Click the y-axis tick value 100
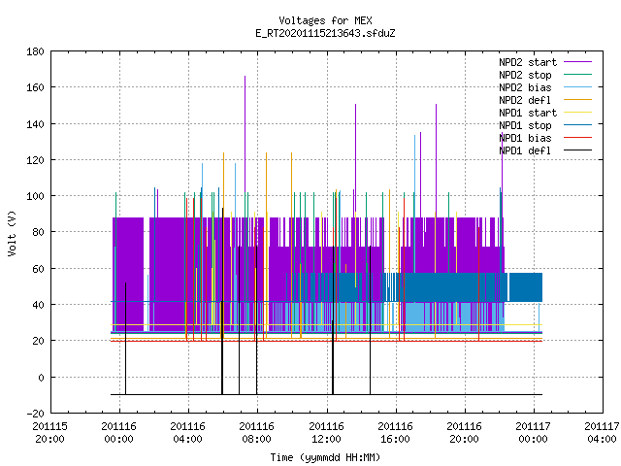621x466 pixels. click(x=35, y=196)
